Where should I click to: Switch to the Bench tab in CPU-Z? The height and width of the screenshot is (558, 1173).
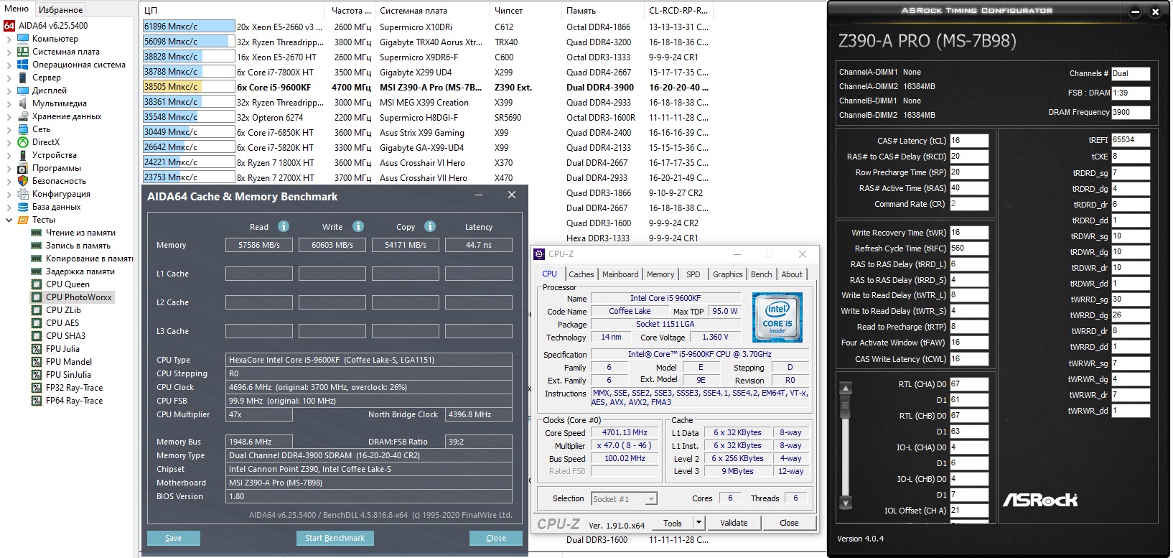tap(761, 274)
